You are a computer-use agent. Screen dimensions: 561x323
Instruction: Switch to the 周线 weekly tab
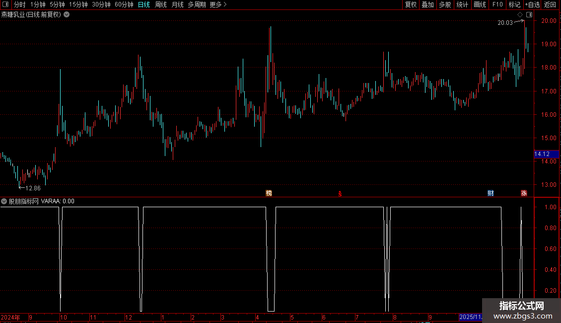161,4
